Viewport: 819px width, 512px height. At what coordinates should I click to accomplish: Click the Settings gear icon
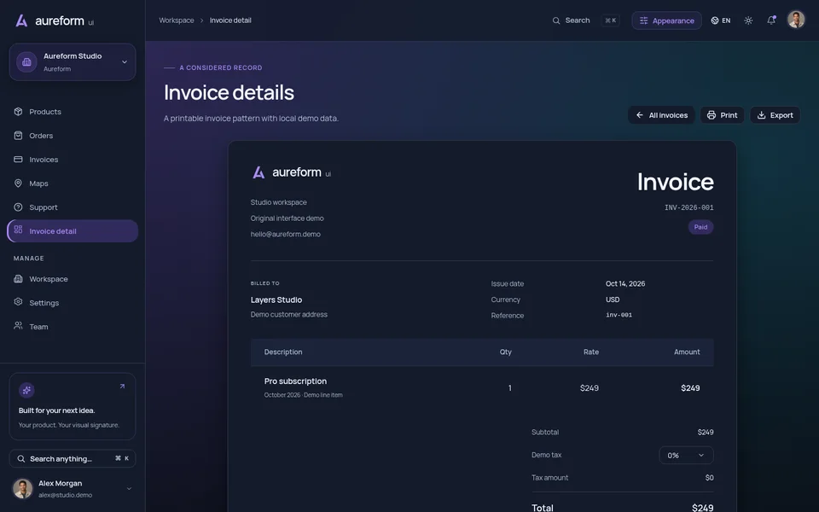pos(18,302)
